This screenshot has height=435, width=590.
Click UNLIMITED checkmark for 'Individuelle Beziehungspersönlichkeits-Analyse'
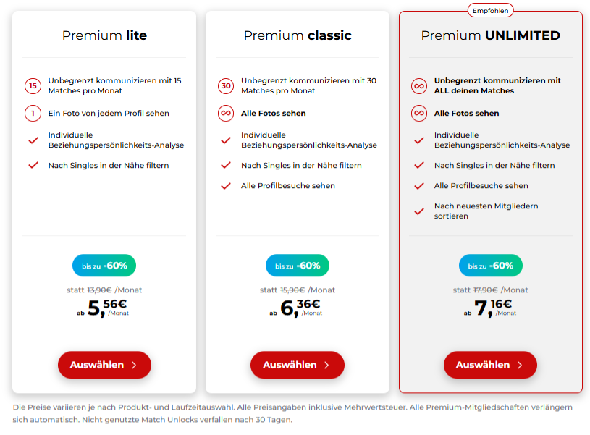419,140
